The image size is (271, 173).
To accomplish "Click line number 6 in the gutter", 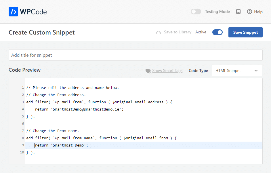I will tap(23, 123).
